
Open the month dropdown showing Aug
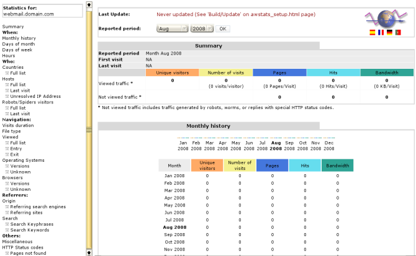click(172, 29)
